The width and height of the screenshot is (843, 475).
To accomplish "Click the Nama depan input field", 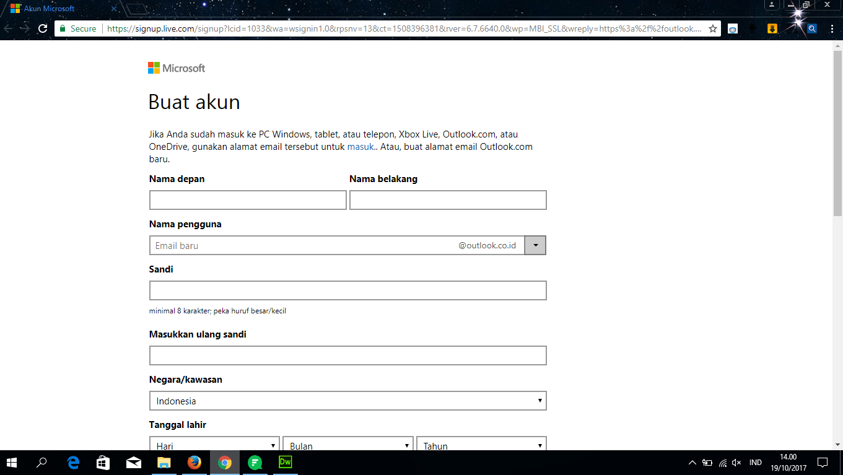I will 248,200.
